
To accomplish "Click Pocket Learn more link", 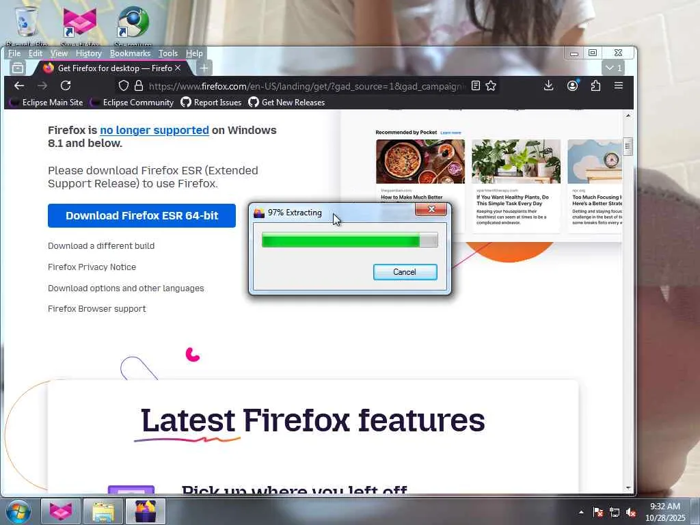I will pyautogui.click(x=450, y=133).
